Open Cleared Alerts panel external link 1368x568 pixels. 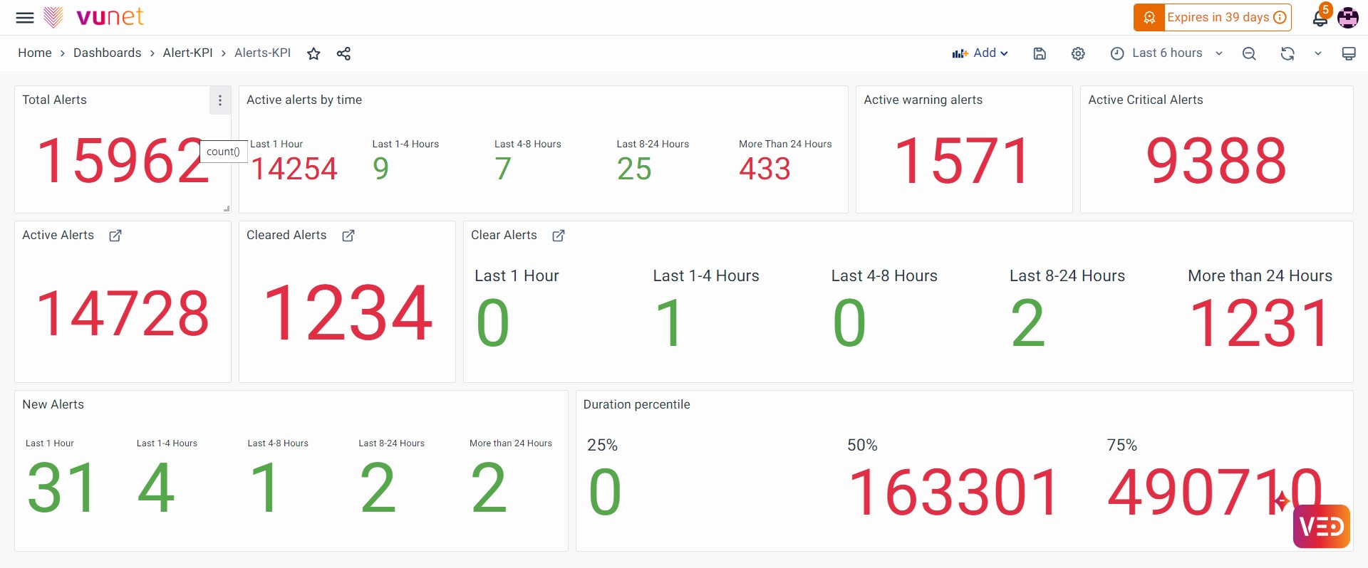click(348, 236)
